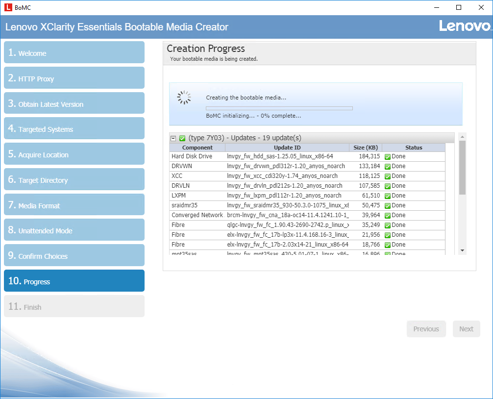Click the Done icon for elx fc_17b-2.03x14 row
Screen dimensions: 493x399
[x=388, y=245]
